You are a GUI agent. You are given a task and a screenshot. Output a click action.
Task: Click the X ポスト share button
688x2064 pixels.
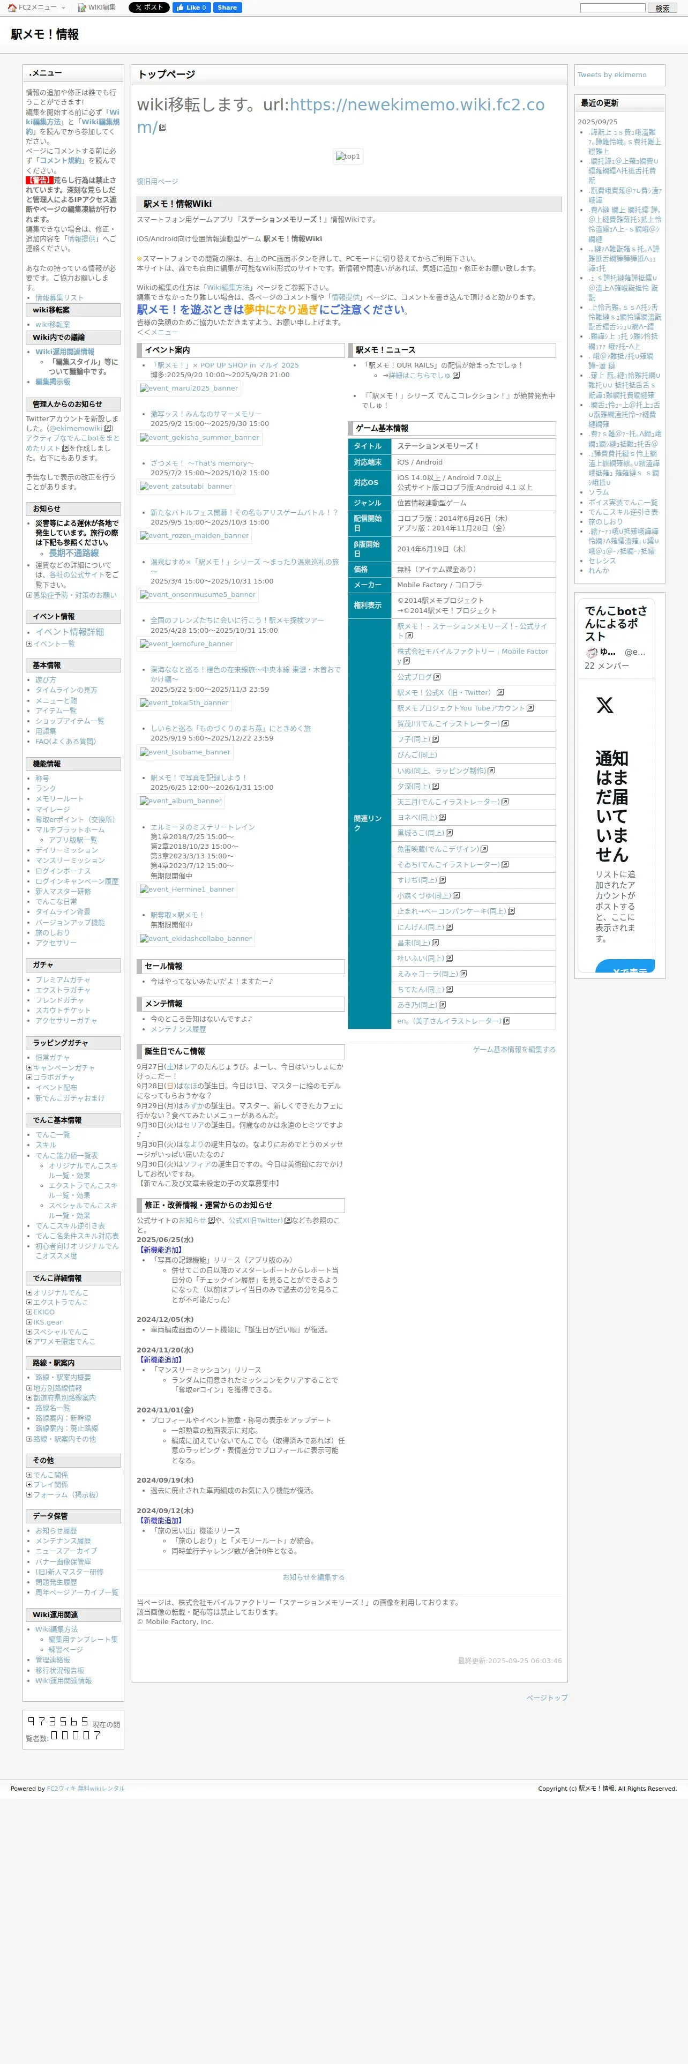(149, 7)
